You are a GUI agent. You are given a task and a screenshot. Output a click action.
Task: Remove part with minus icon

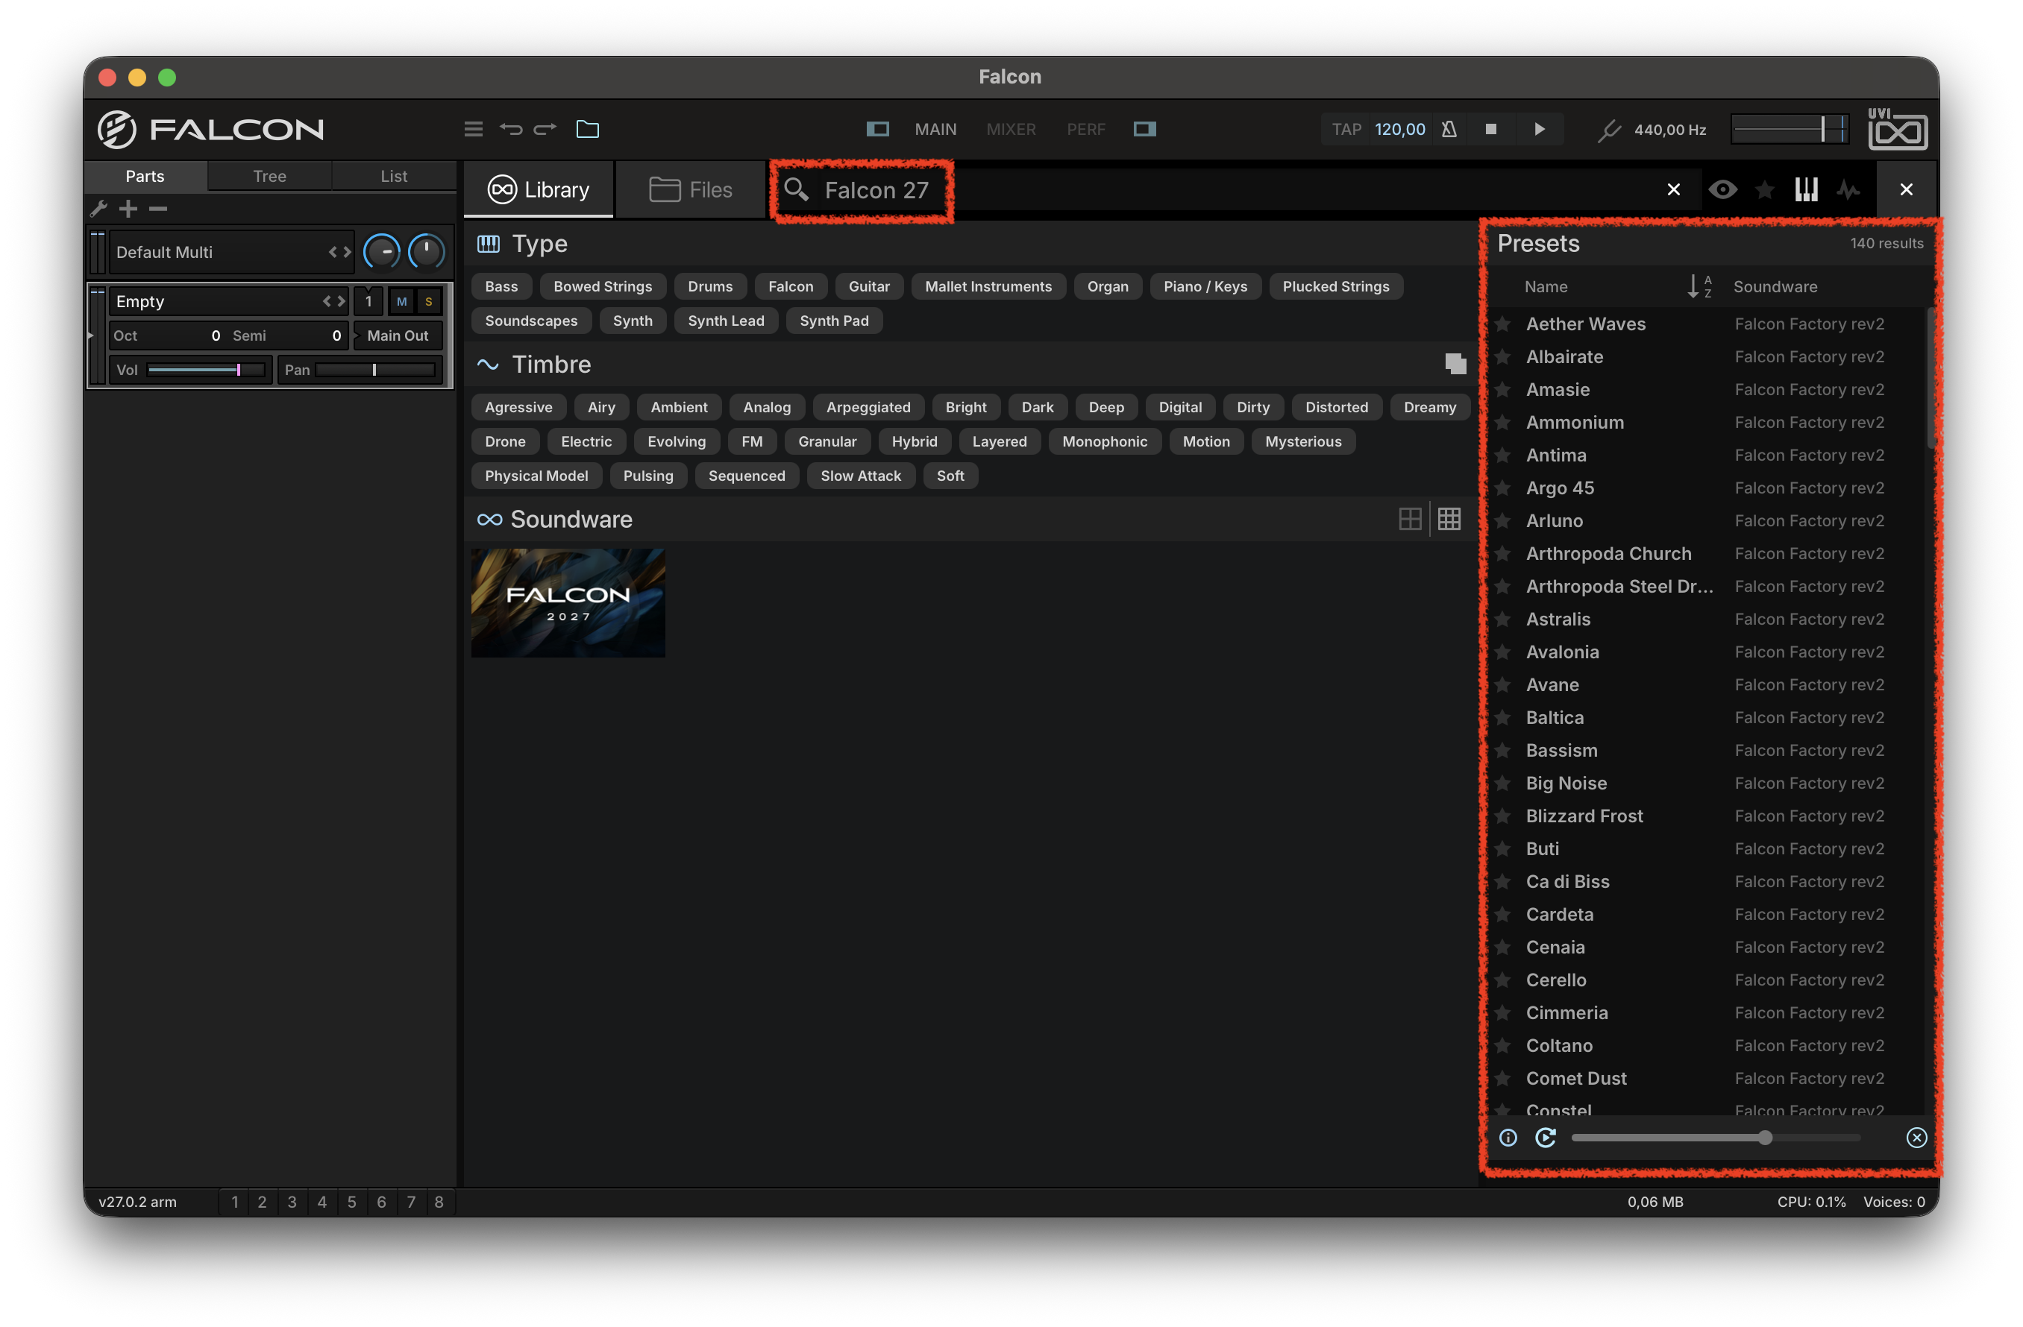pyautogui.click(x=158, y=208)
